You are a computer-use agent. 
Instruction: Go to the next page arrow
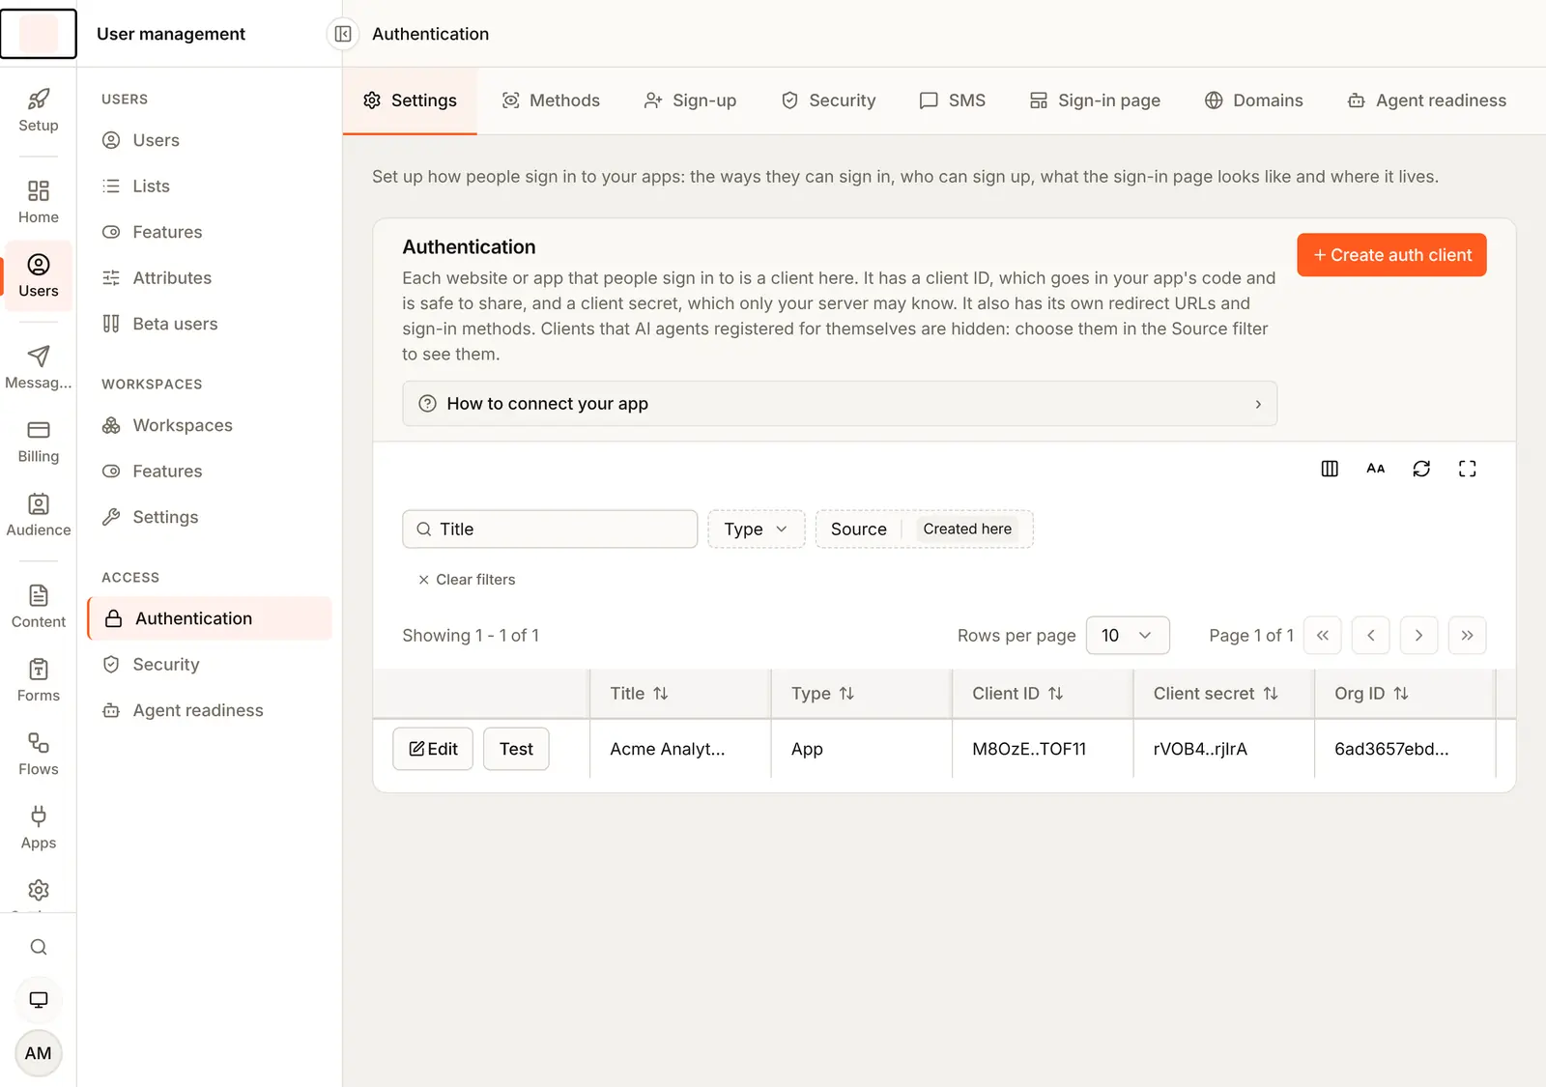pyautogui.click(x=1418, y=636)
